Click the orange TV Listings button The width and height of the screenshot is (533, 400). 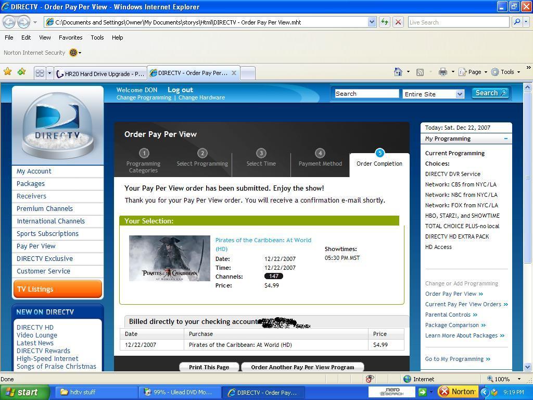(57, 289)
